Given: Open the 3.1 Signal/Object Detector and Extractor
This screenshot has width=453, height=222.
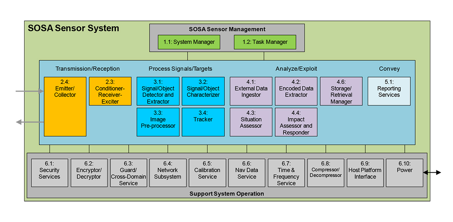Looking at the screenshot, I should pyautogui.click(x=158, y=91).
